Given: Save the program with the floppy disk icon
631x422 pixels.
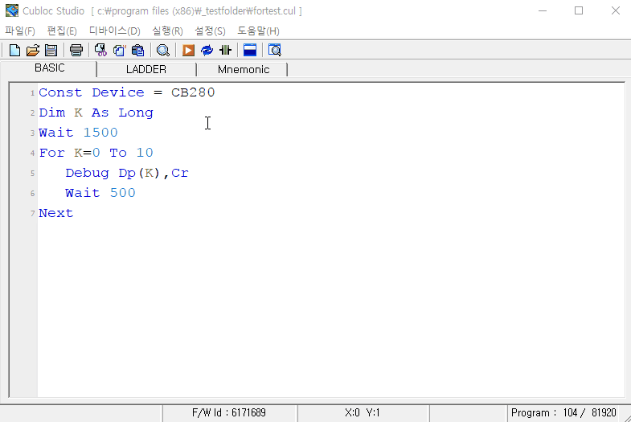Looking at the screenshot, I should tap(51, 51).
